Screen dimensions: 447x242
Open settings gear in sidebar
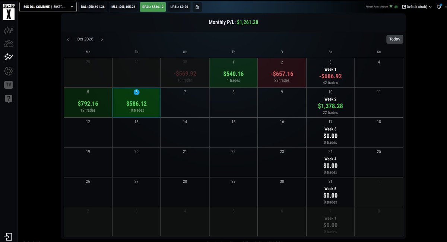click(x=9, y=71)
